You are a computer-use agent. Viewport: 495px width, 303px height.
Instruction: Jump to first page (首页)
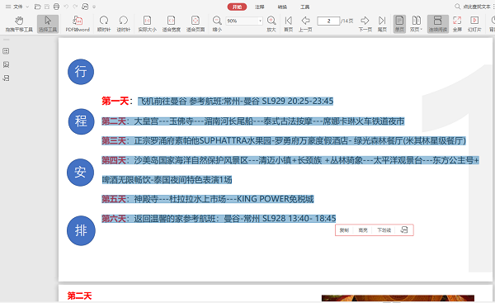tap(288, 24)
